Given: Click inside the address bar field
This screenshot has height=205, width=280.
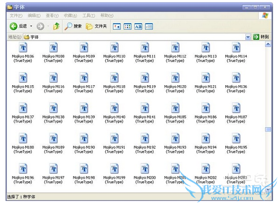Looking at the screenshot, I should 134,37.
